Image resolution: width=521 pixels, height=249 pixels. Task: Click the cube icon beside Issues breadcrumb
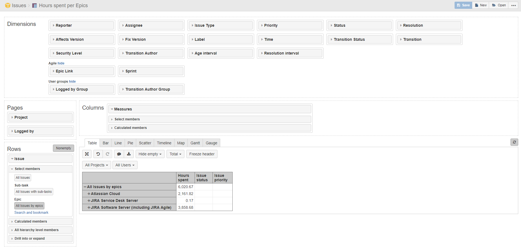[8, 5]
